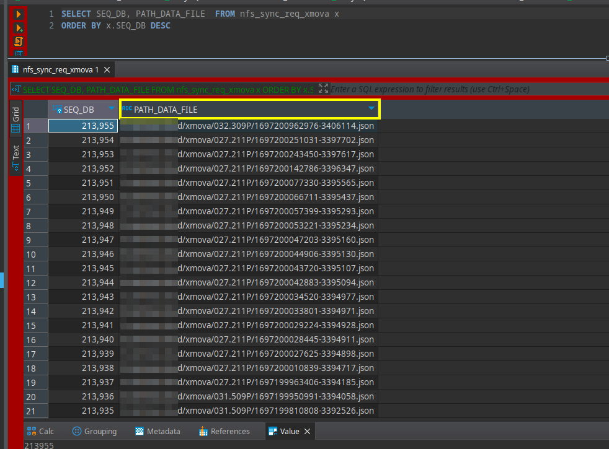Viewport: 609px width, 449px height.
Task: Click SEQ_DB numeric column type icon
Action: point(57,110)
